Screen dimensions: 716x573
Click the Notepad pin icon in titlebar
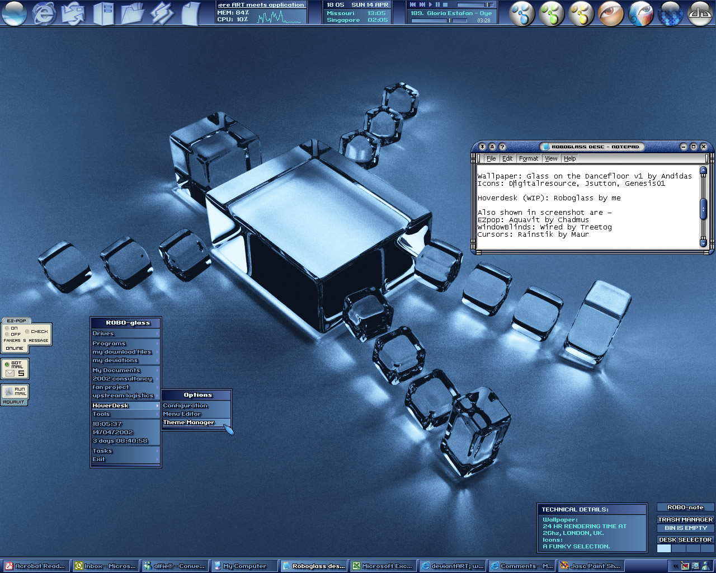point(482,147)
